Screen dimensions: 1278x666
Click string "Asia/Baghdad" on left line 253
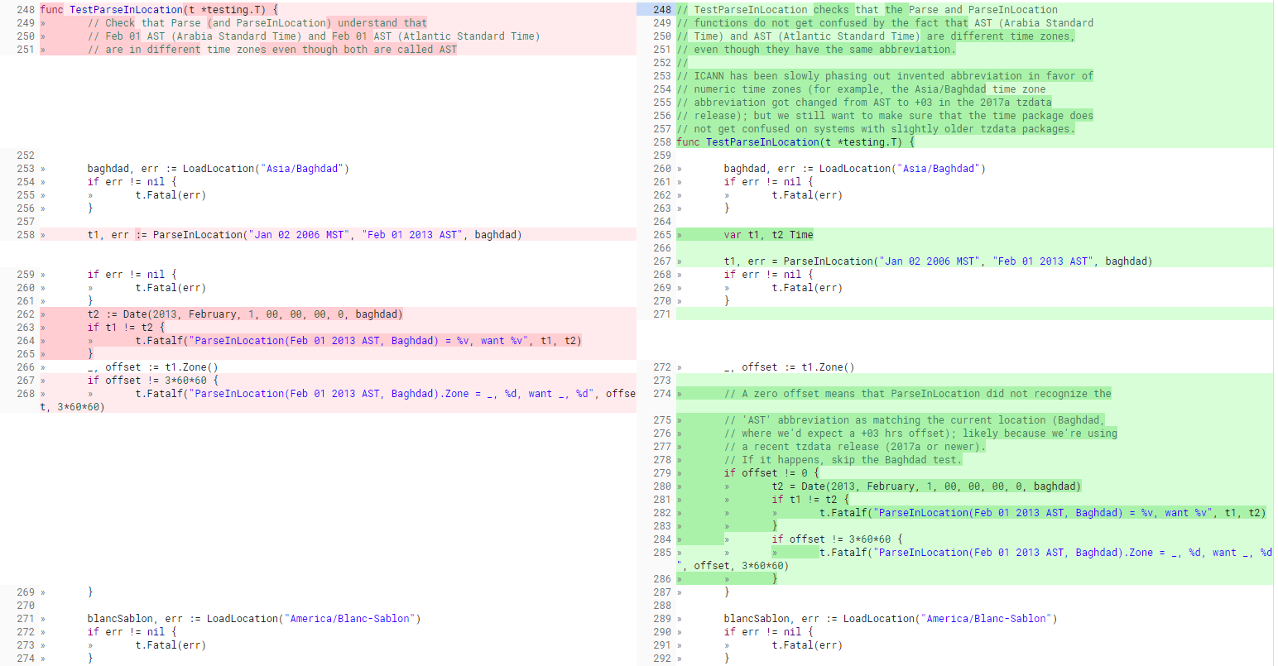301,169
